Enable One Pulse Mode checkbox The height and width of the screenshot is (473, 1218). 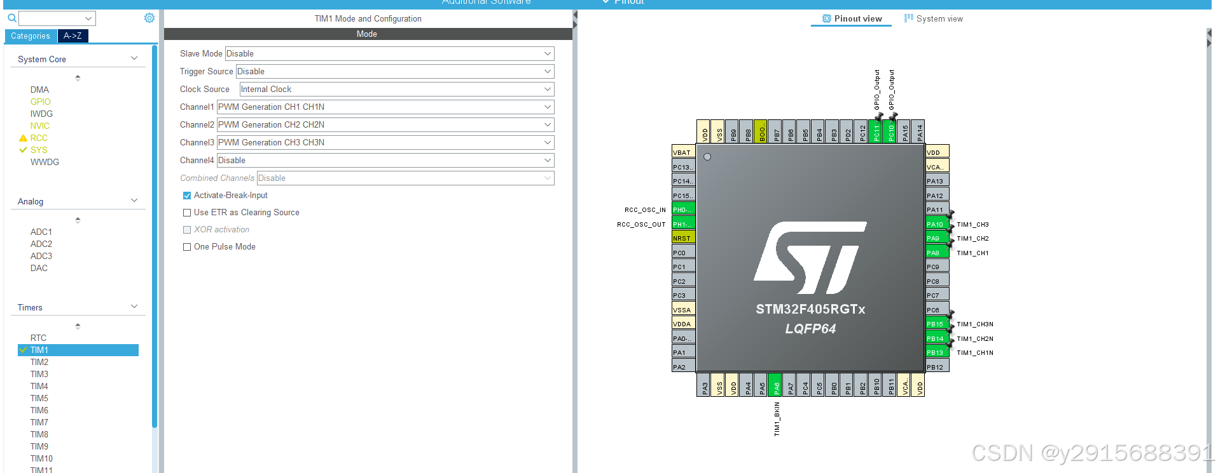coord(187,247)
